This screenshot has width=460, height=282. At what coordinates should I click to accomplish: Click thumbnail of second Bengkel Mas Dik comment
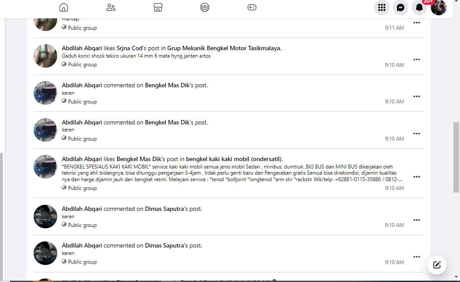click(45, 130)
